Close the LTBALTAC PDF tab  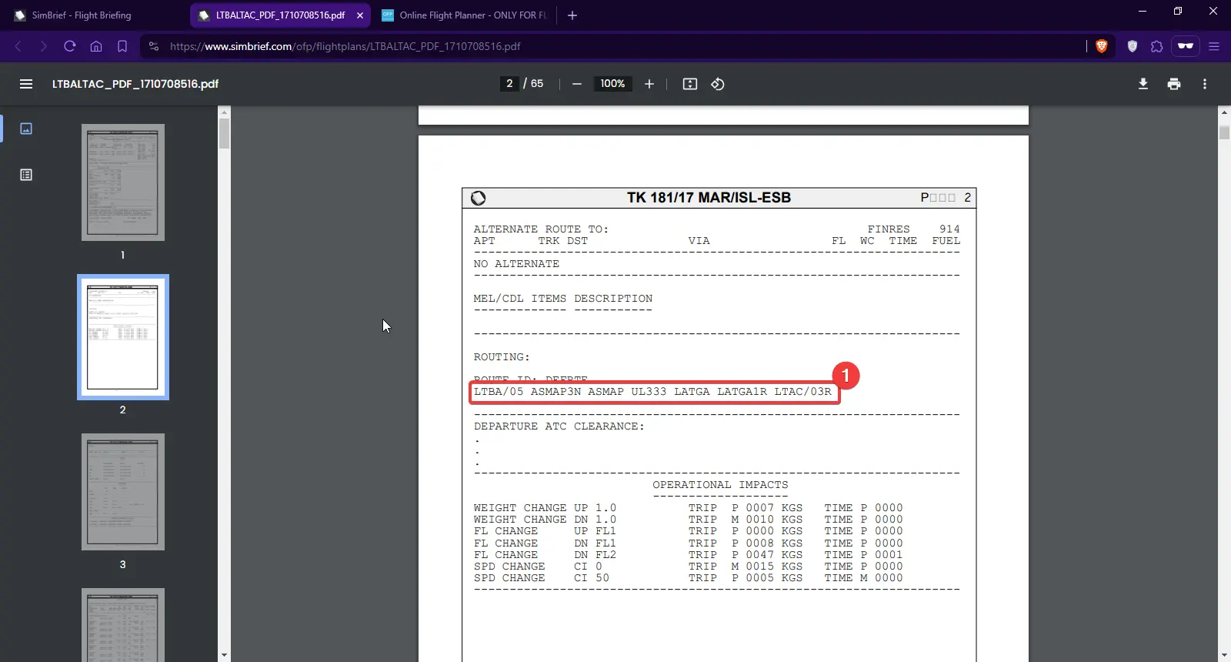coord(360,15)
